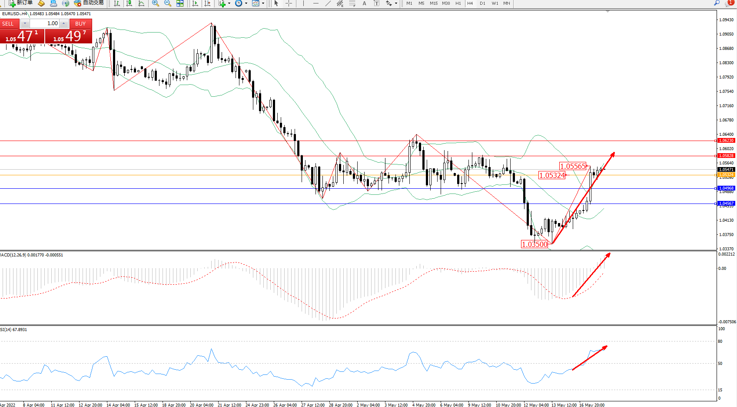Image resolution: width=737 pixels, height=407 pixels.
Task: Switch to the M15 timeframe
Action: [434, 3]
